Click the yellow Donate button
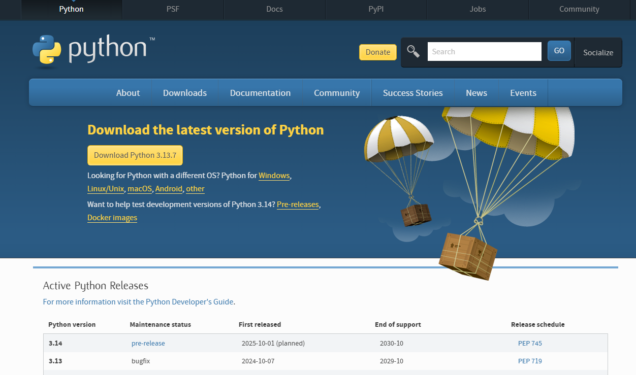The height and width of the screenshot is (375, 636). (x=378, y=52)
